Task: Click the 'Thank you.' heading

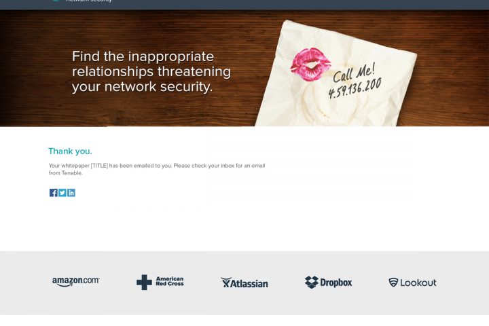Action: 70,151
